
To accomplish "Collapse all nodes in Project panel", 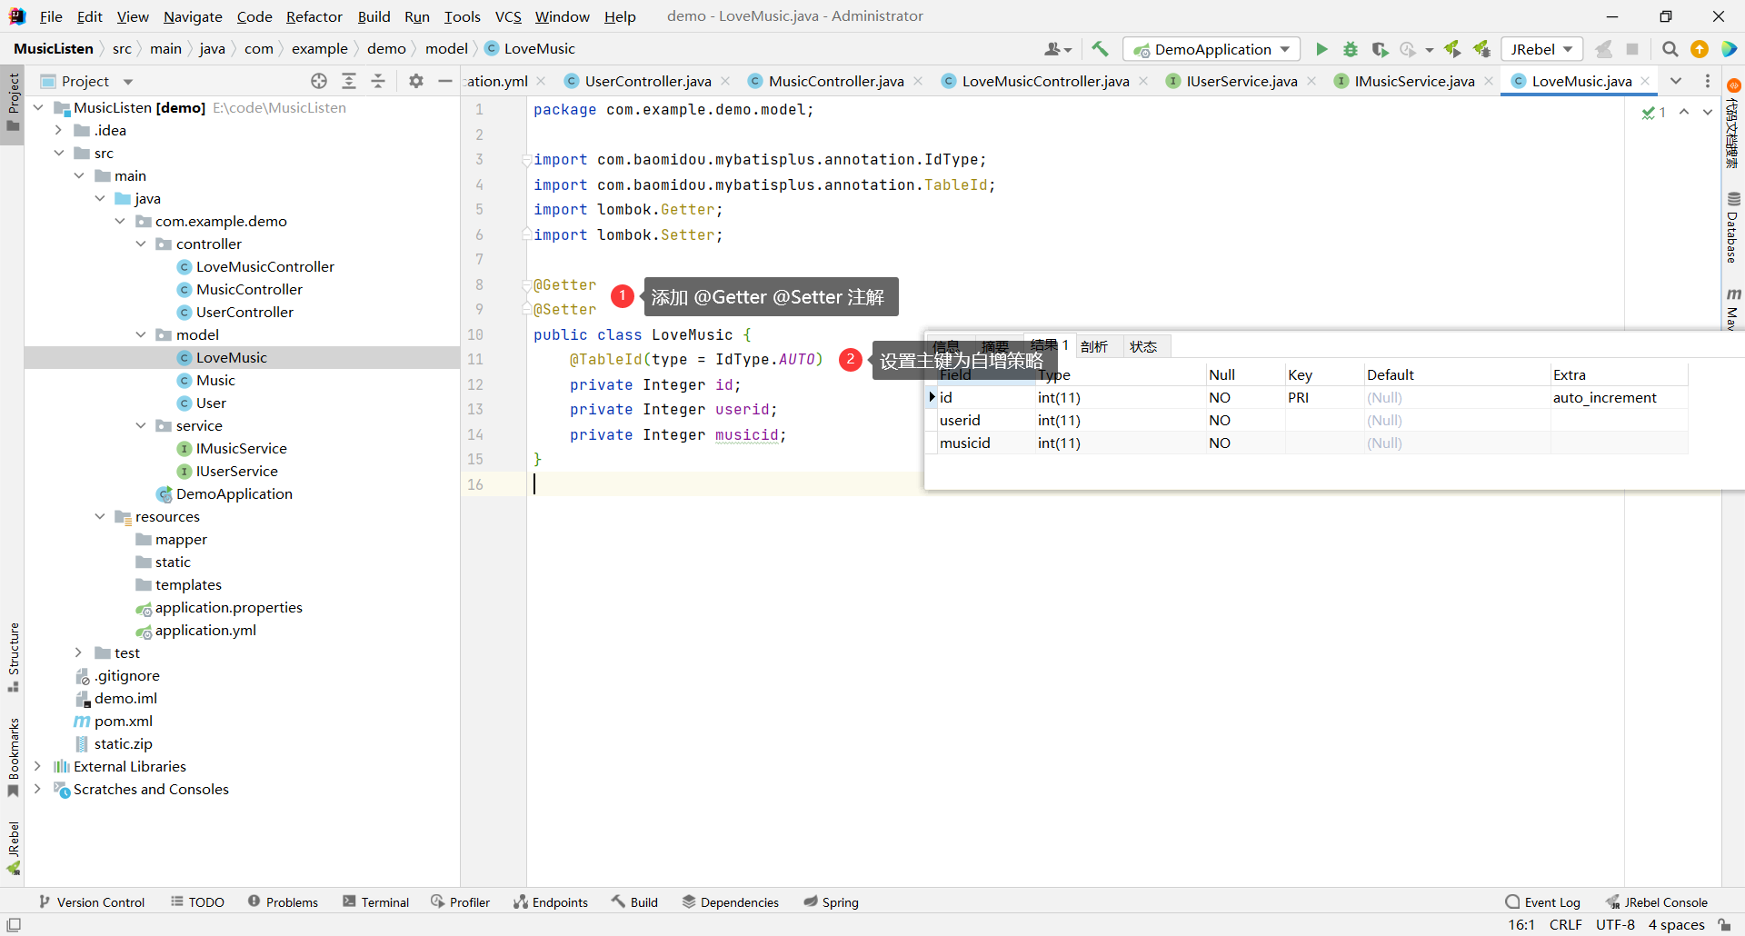I will click(x=378, y=81).
